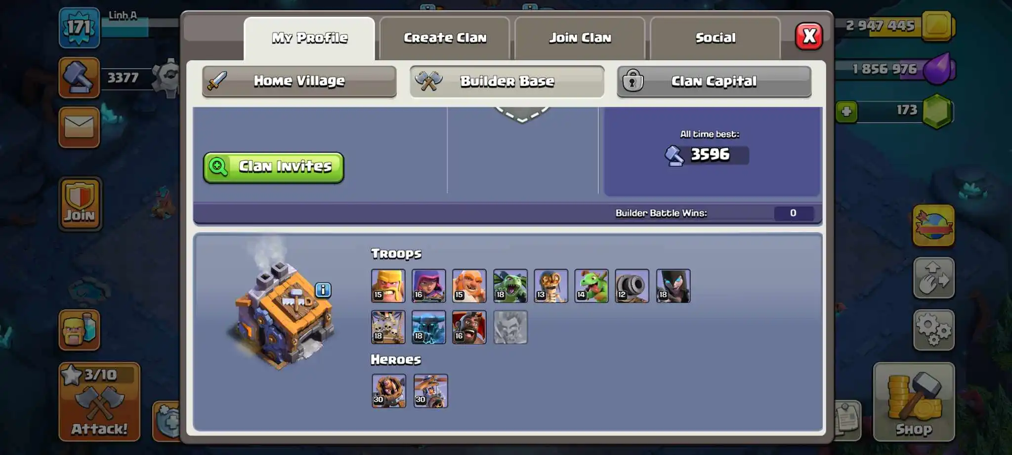Open the Shop button

[914, 402]
